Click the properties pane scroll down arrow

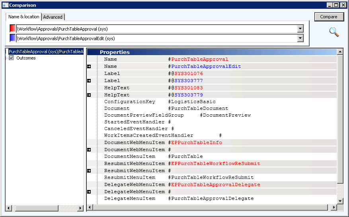coord(340,201)
